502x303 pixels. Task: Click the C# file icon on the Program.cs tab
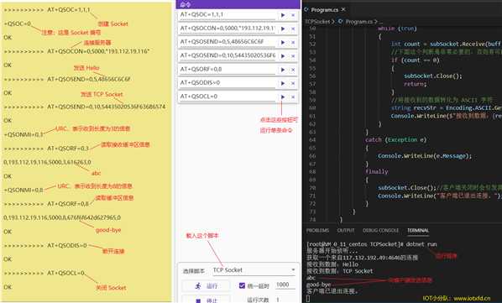(306, 10)
